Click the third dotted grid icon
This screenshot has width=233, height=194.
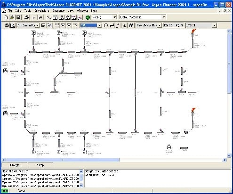(69, 25)
